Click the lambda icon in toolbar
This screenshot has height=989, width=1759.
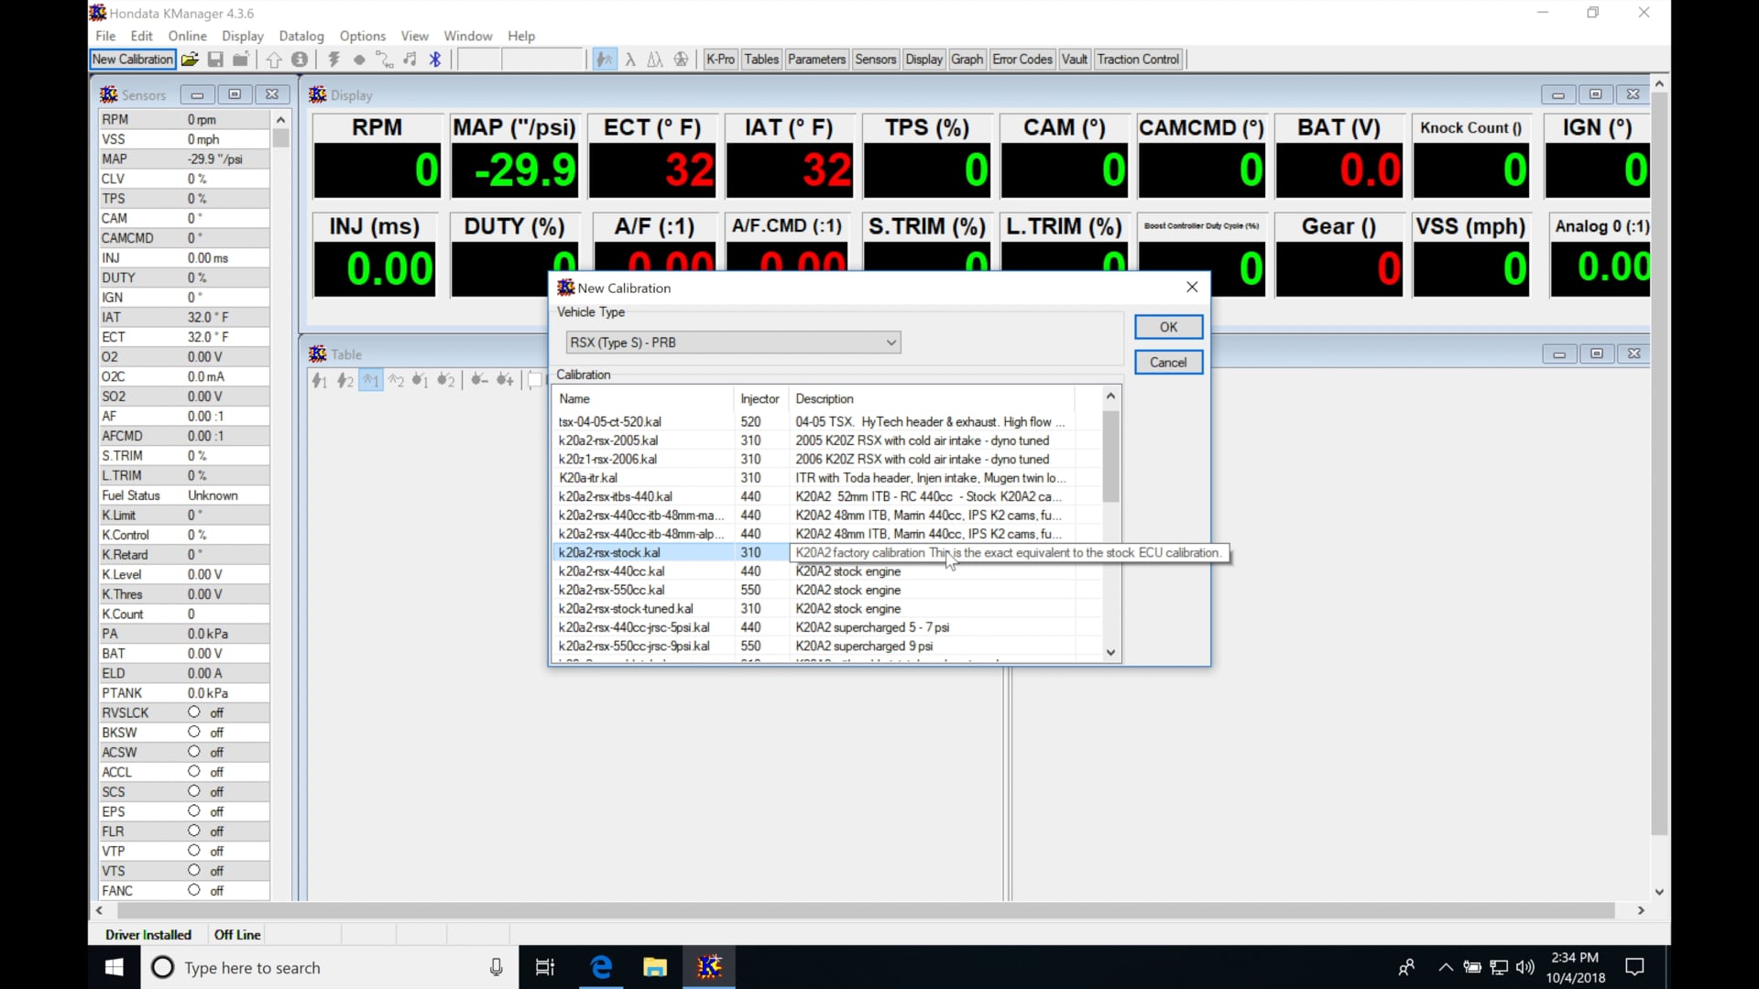[630, 60]
